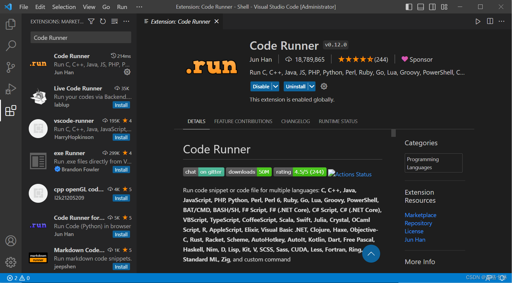
Task: Click the chat on gitter badge
Action: (x=204, y=172)
